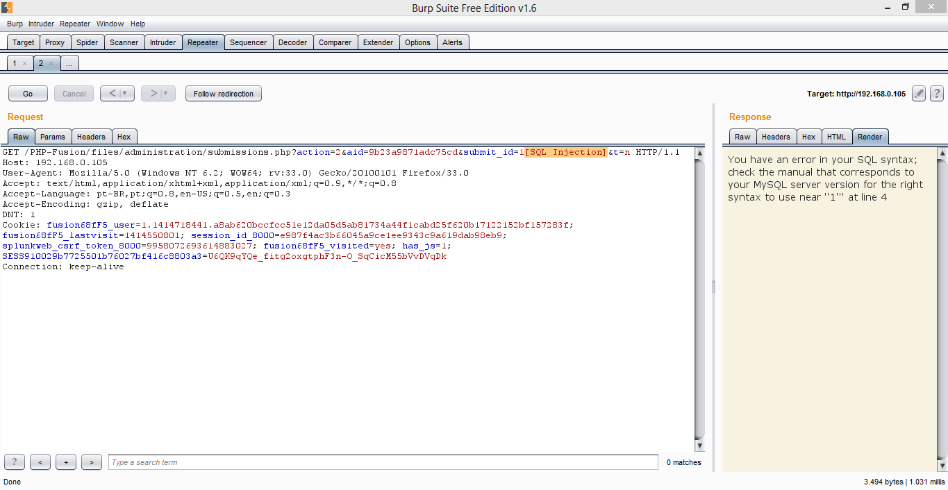The height and width of the screenshot is (490, 948).
Task: Open the Help menu
Action: click(138, 24)
